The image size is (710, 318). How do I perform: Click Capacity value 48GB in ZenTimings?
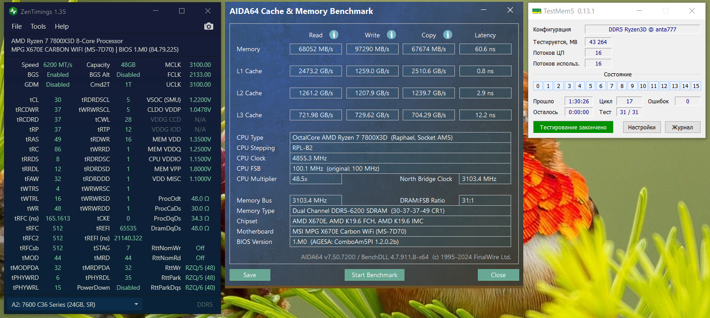(x=128, y=65)
